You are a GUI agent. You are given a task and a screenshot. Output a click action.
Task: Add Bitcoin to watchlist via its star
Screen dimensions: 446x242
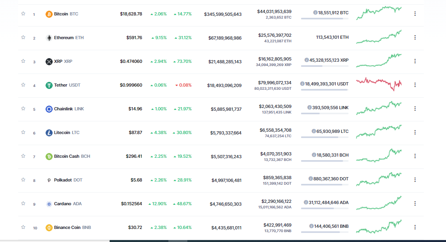[23, 14]
